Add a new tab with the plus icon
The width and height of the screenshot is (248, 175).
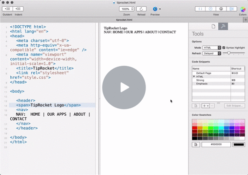tap(246, 20)
